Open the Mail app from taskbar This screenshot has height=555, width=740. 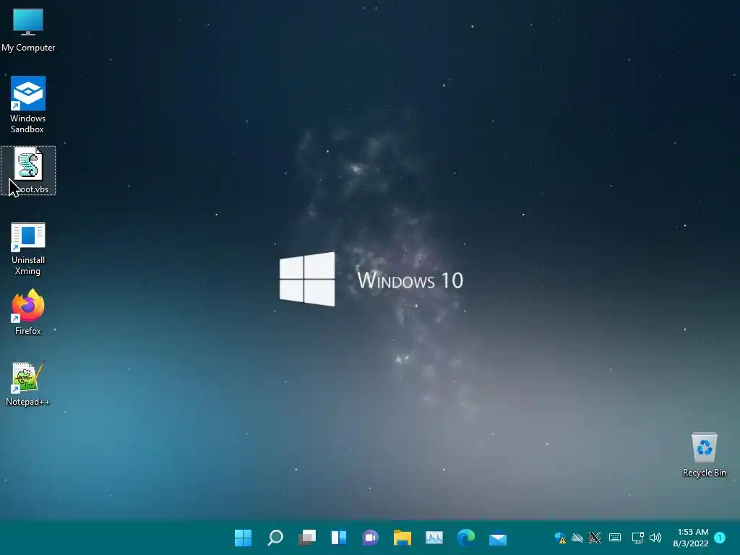(x=498, y=538)
